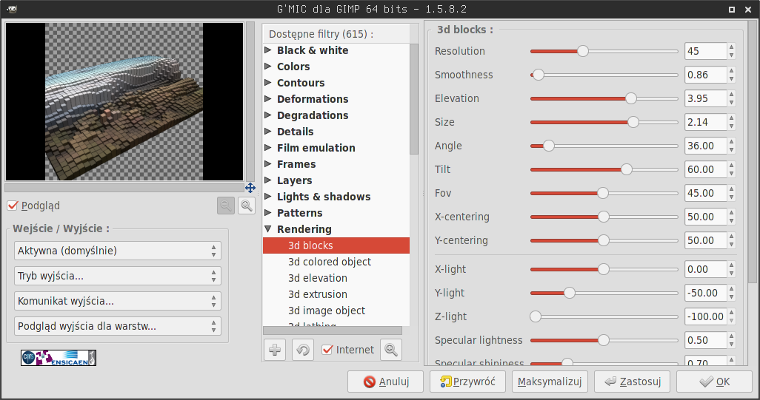
Task: Click the Z-light slider handle
Action: (535, 316)
